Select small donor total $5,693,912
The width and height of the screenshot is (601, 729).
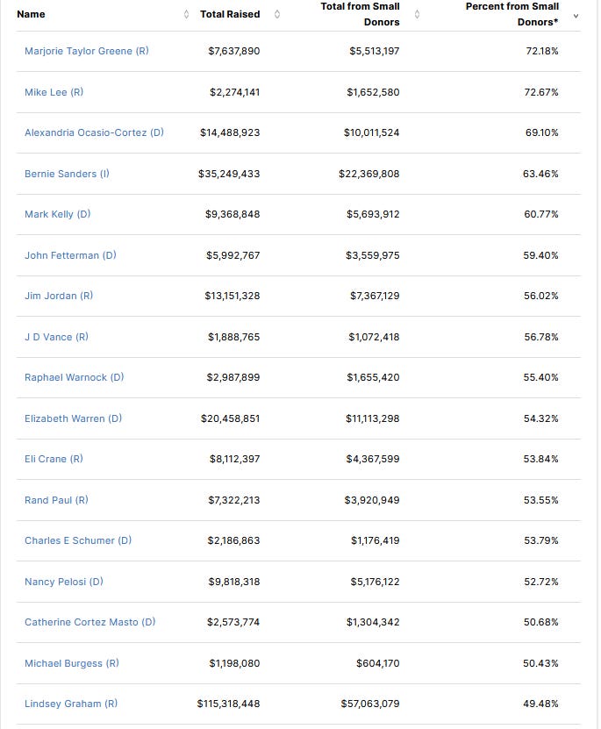tap(373, 214)
